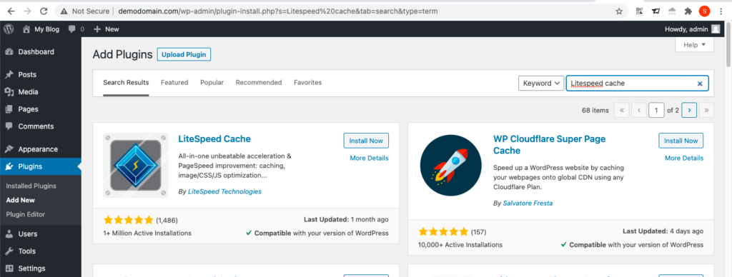Viewport: 732px width, 277px height.
Task: Open the QR code extension icon
Action: coord(640,11)
